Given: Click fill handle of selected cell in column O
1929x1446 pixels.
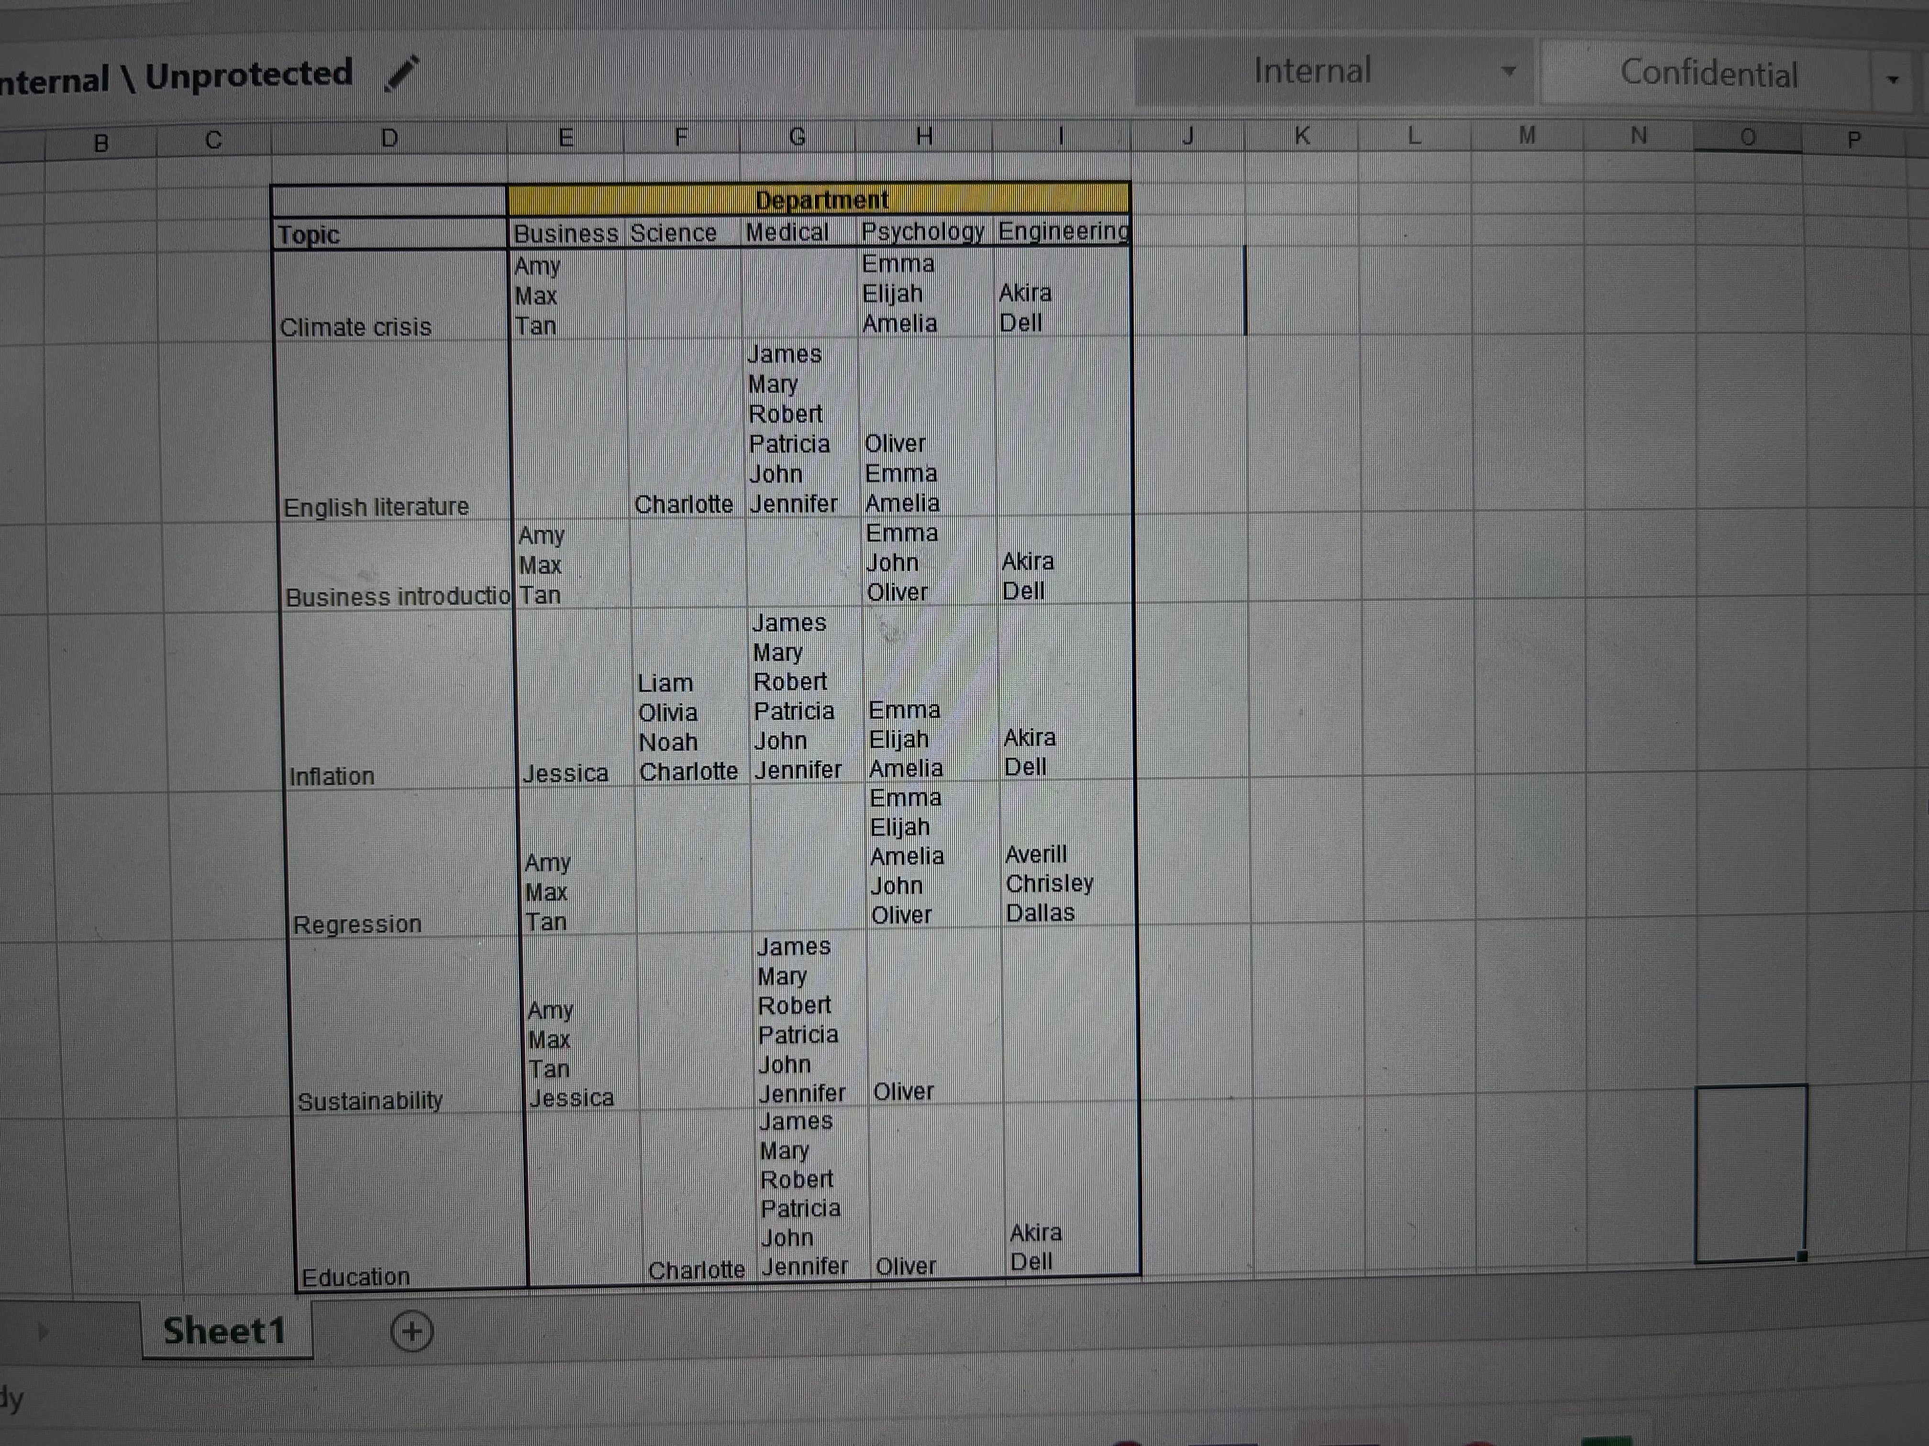Looking at the screenshot, I should (1803, 1256).
